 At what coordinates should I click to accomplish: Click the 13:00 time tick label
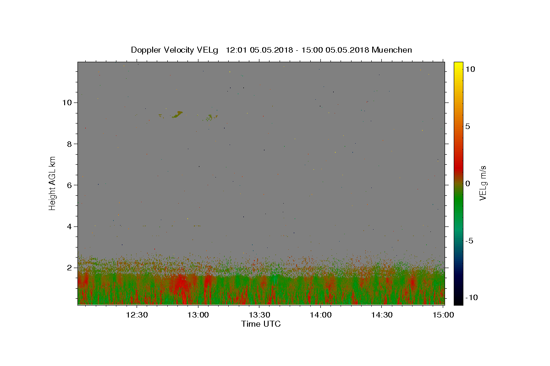pyautogui.click(x=198, y=315)
